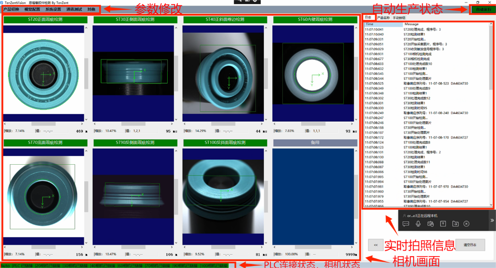Image resolution: width=496 pixels, height=268 pixels.
Task: Click the ST20正面瑕疵检测 header
Action: [x=45, y=20]
